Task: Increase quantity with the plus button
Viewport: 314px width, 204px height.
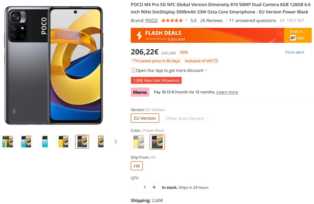Action: coord(154,187)
